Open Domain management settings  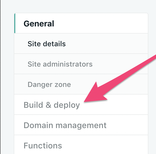(65, 125)
